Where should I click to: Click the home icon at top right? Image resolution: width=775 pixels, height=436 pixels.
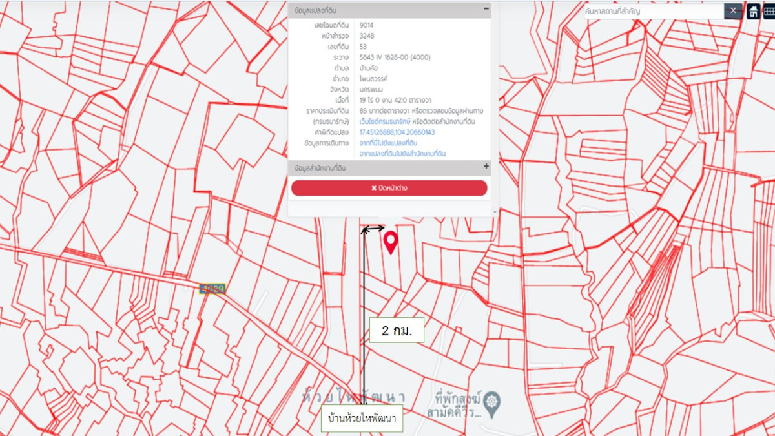point(753,11)
